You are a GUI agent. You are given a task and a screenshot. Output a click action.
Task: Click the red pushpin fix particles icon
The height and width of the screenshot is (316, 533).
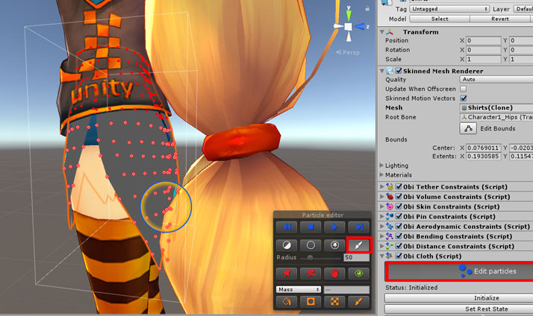(287, 274)
